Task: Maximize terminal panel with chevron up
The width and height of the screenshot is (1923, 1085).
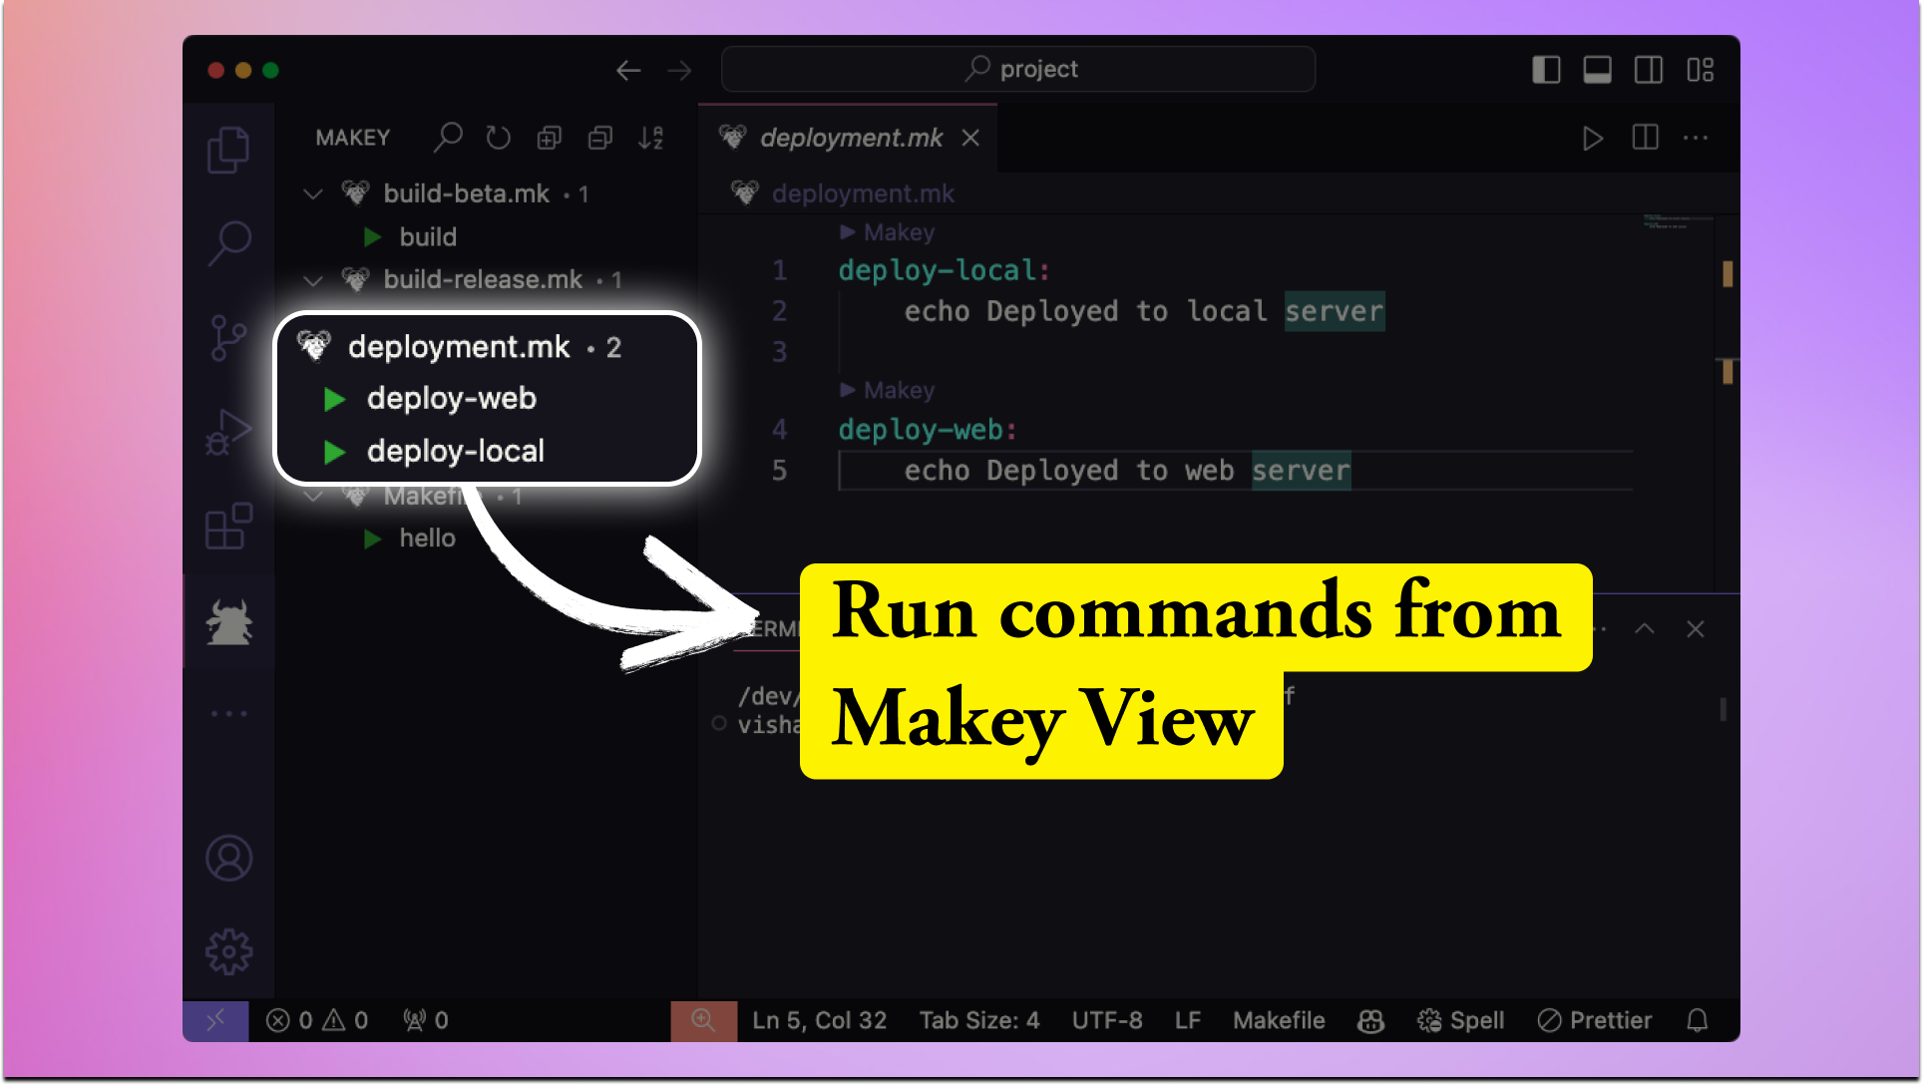Action: point(1645,628)
